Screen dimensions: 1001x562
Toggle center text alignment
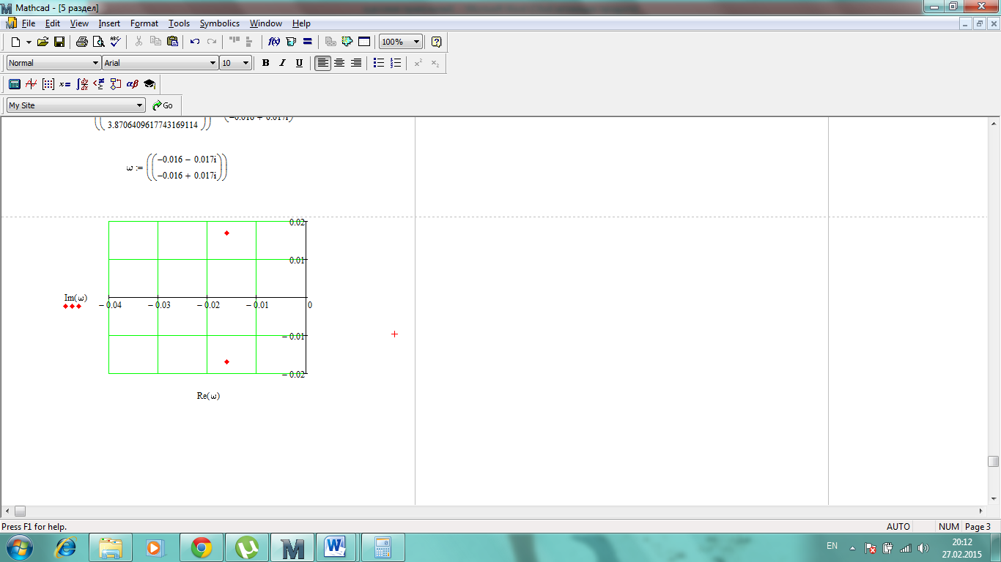click(339, 63)
